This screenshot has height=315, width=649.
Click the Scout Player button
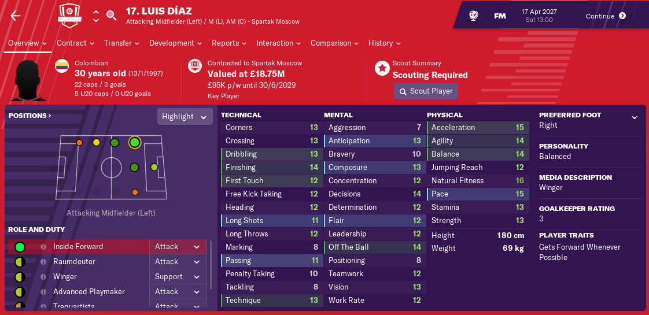(426, 91)
